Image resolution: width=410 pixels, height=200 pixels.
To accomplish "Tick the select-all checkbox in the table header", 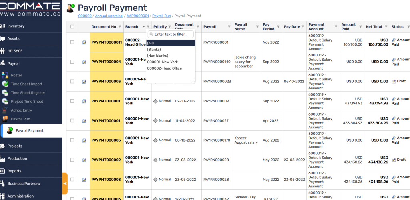I will coord(72,27).
